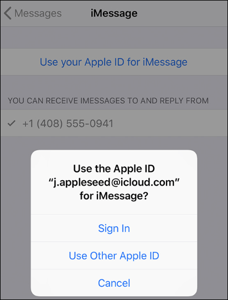Image resolution: width=228 pixels, height=300 pixels.
Task: Dismiss the dialog with Cancel
Action: pyautogui.click(x=114, y=283)
